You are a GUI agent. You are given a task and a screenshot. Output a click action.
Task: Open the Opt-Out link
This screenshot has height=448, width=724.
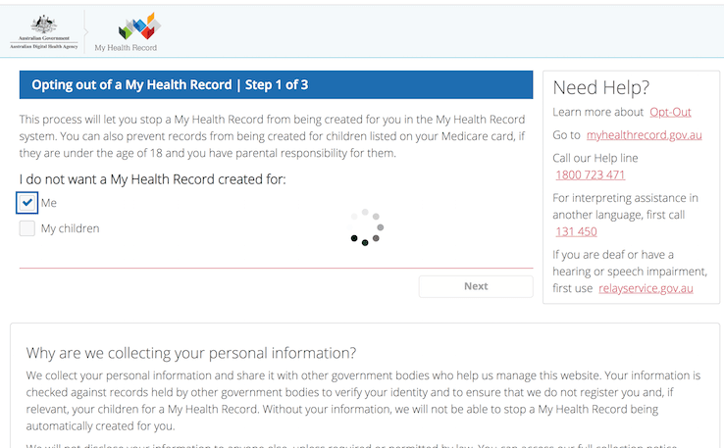point(673,113)
